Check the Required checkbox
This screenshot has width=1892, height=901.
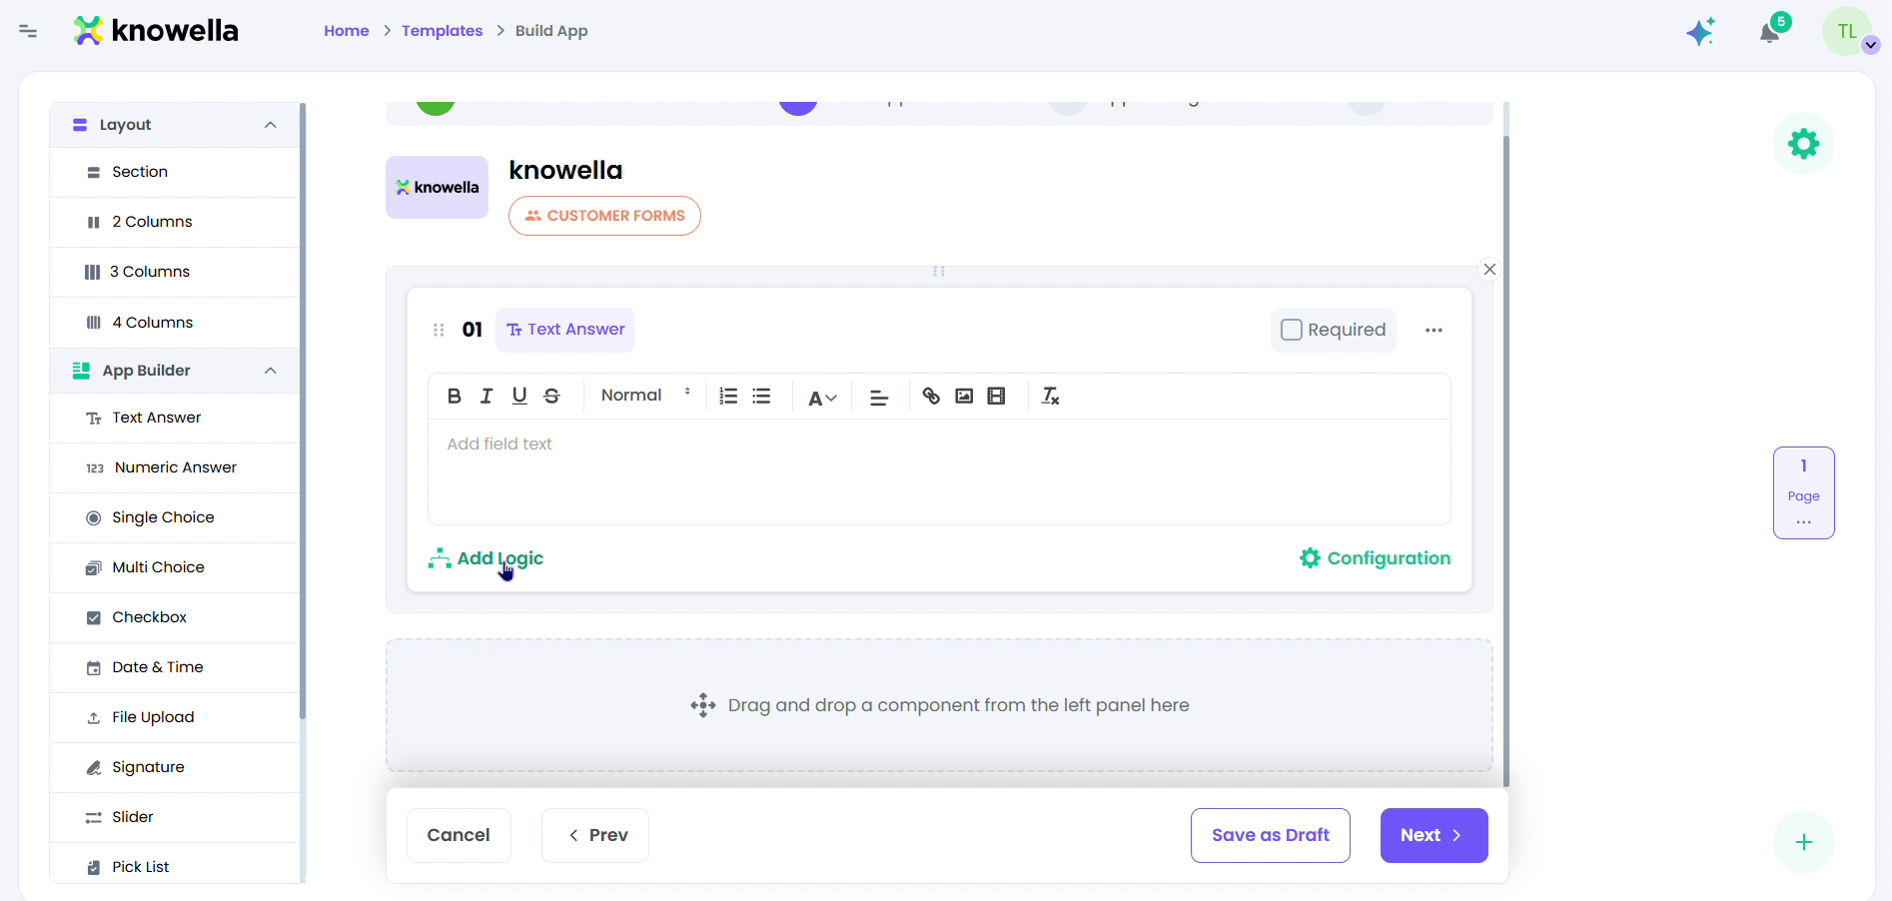[x=1292, y=330]
